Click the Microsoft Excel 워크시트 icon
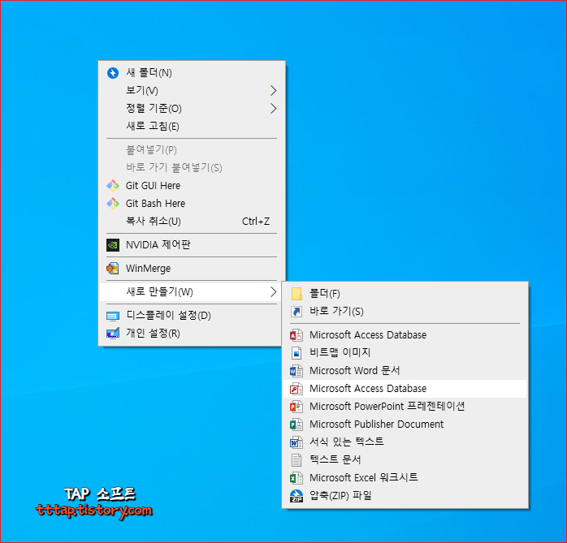This screenshot has height=543, width=567. point(296,478)
